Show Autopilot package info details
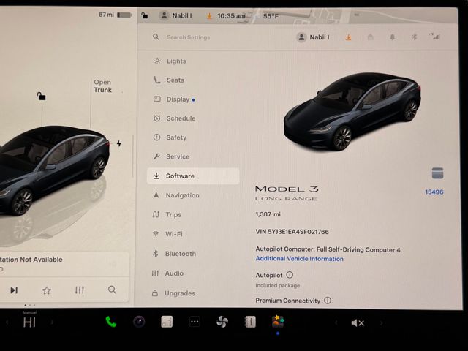 click(290, 275)
